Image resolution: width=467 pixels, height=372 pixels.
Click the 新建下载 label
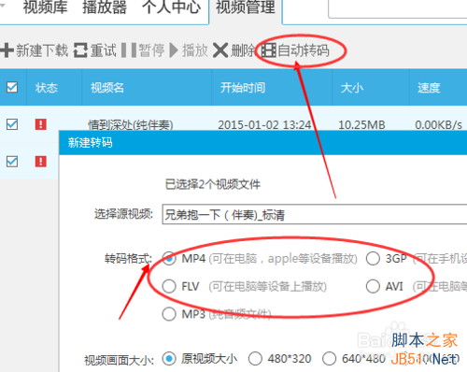[42, 50]
